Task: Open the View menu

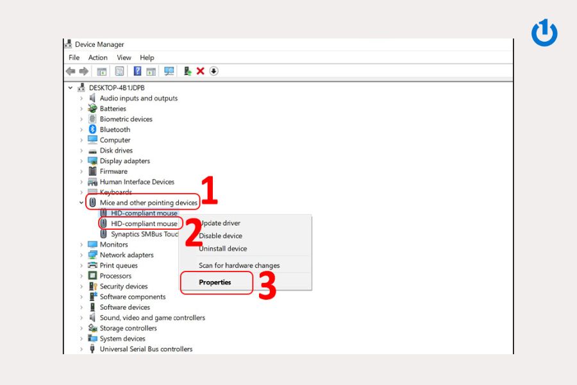Action: [x=124, y=58]
